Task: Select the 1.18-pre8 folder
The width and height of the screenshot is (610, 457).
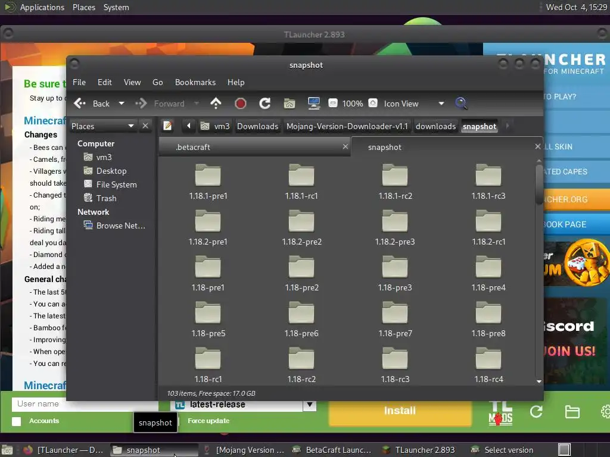Action: point(488,320)
